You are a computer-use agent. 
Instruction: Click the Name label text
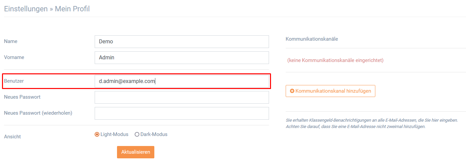pos(11,41)
